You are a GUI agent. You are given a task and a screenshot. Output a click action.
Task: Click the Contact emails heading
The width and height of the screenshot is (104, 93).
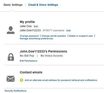(x=31, y=72)
